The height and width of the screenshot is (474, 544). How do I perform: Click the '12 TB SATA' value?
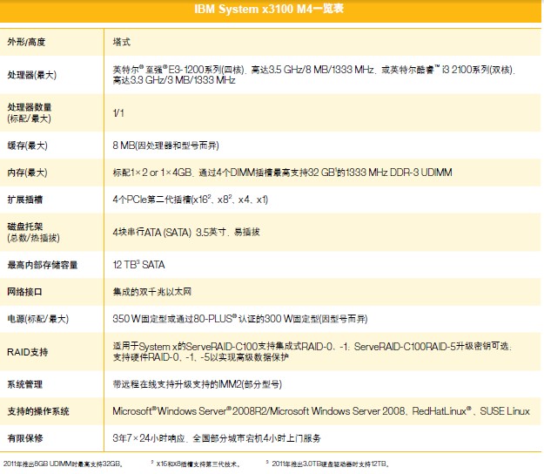138,265
